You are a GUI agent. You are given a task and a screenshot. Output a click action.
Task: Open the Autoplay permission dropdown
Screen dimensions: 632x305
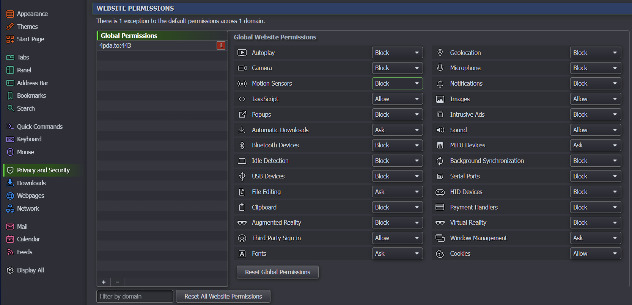[397, 53]
